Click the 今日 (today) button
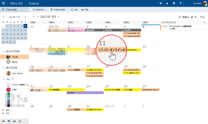The image size is (208, 124). (202, 17)
